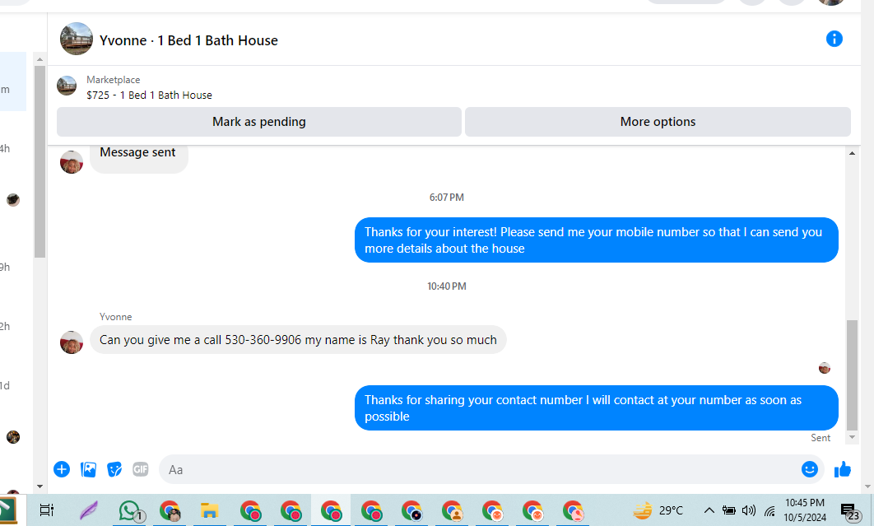Send a thumbs-up like

(x=842, y=470)
